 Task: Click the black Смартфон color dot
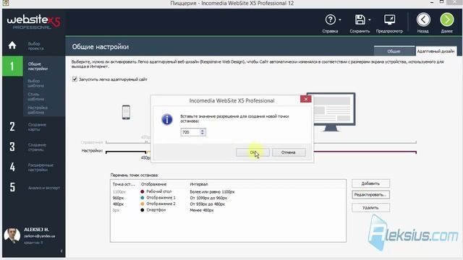143,210
